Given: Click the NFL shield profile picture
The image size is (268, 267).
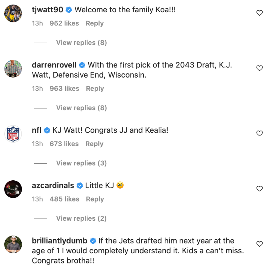Looking at the screenshot, I should [13, 133].
